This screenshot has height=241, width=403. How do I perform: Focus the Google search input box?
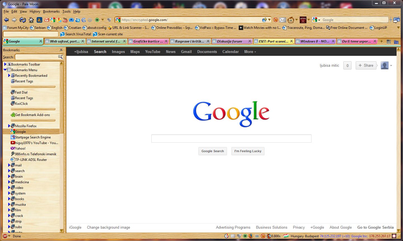click(231, 138)
